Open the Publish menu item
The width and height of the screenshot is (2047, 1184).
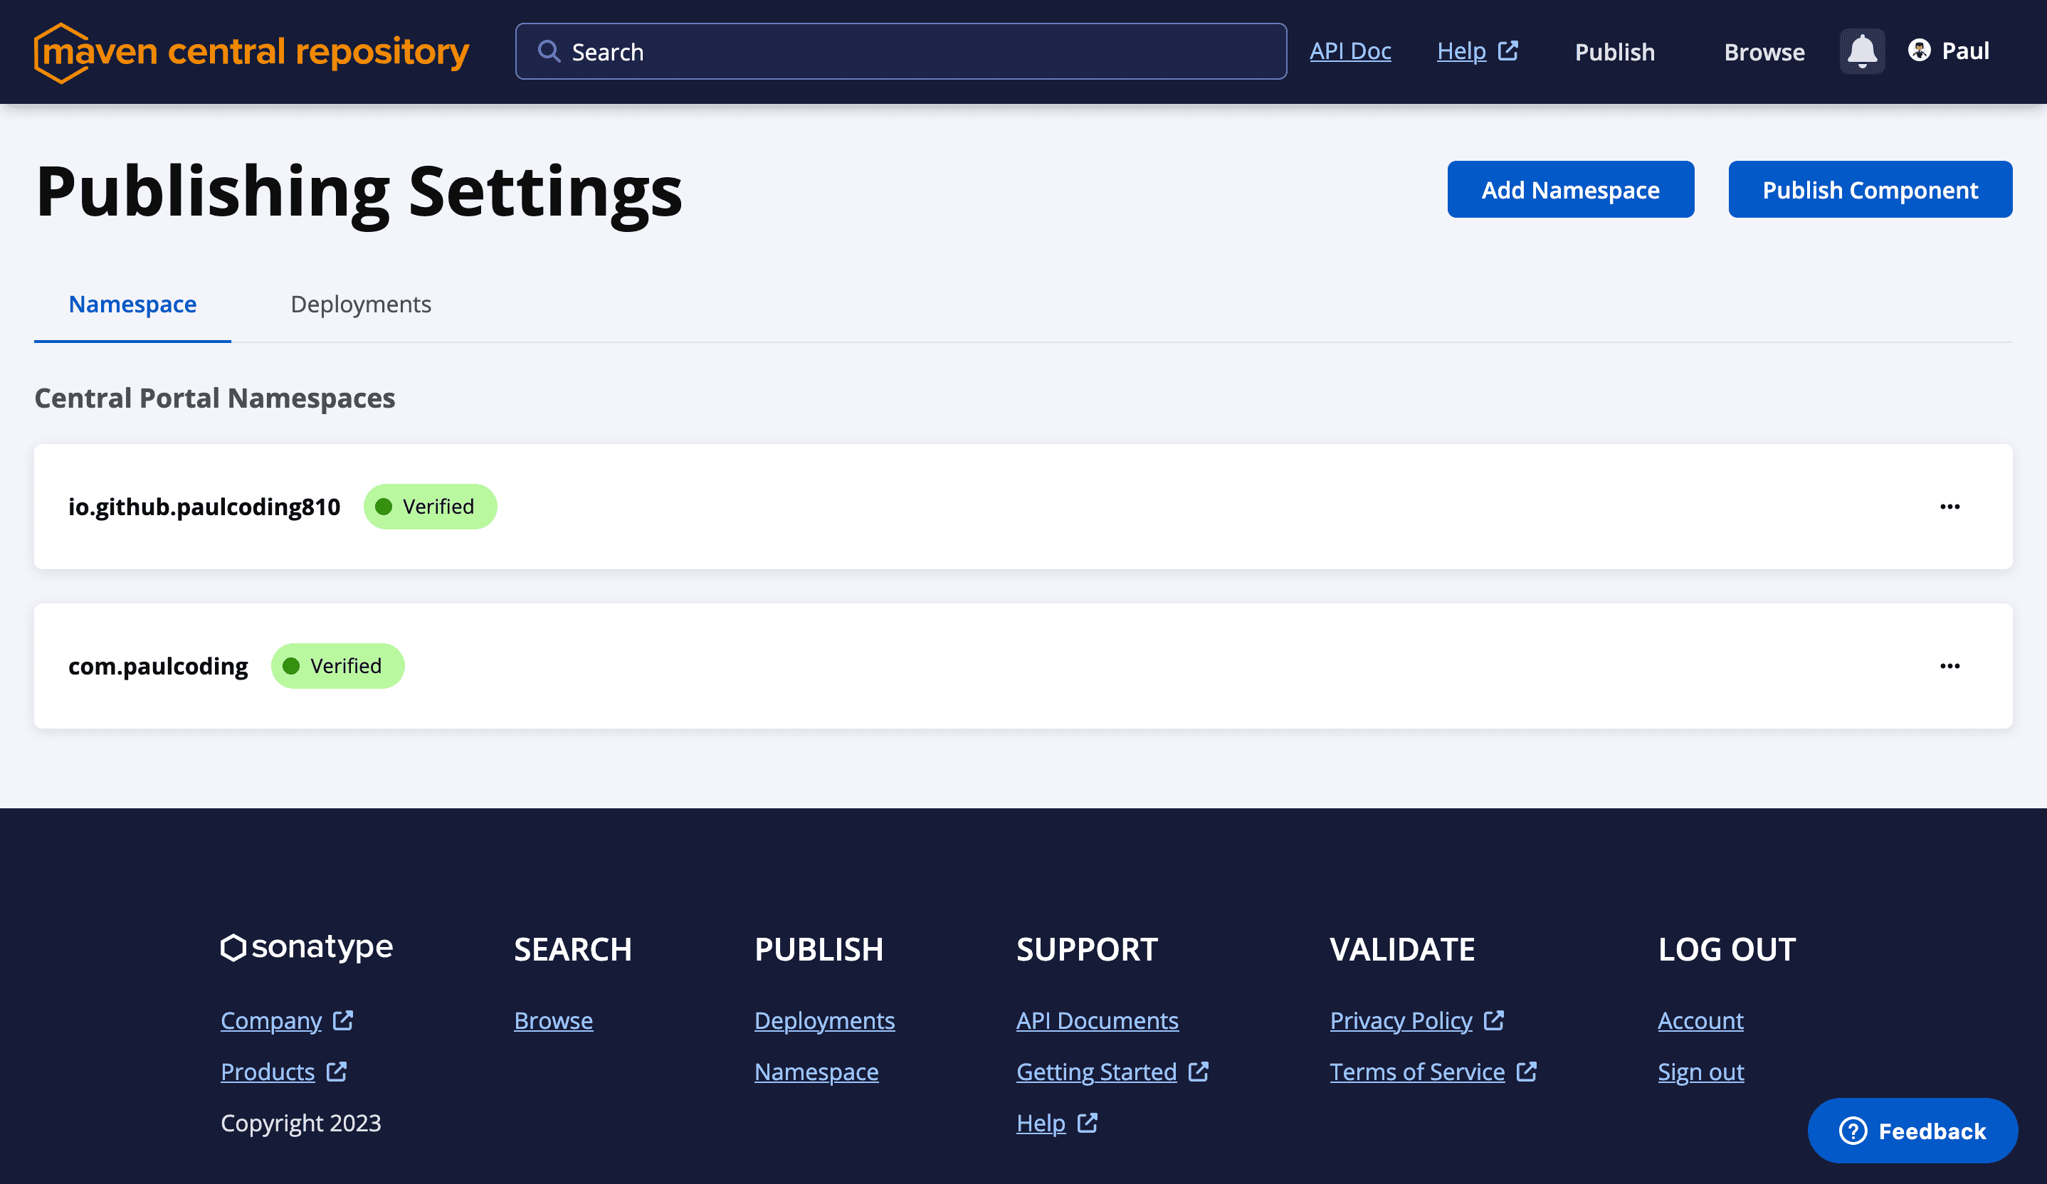(1614, 52)
